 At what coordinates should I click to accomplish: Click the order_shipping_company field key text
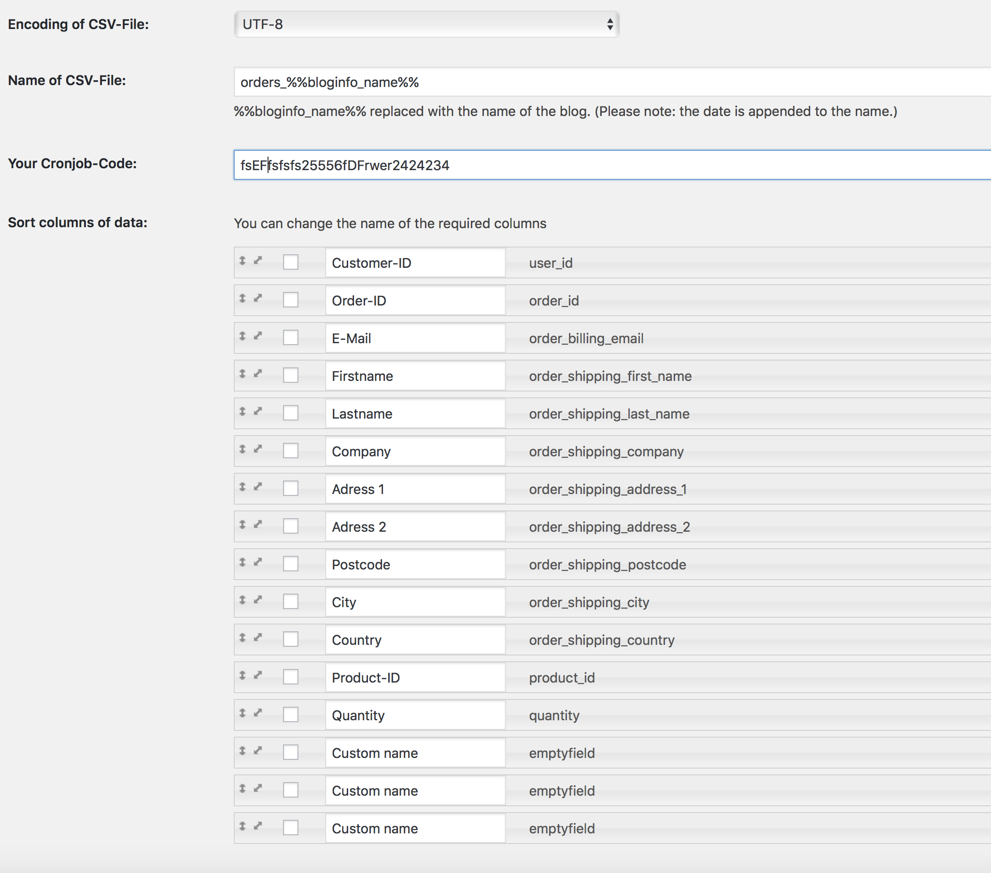click(607, 451)
